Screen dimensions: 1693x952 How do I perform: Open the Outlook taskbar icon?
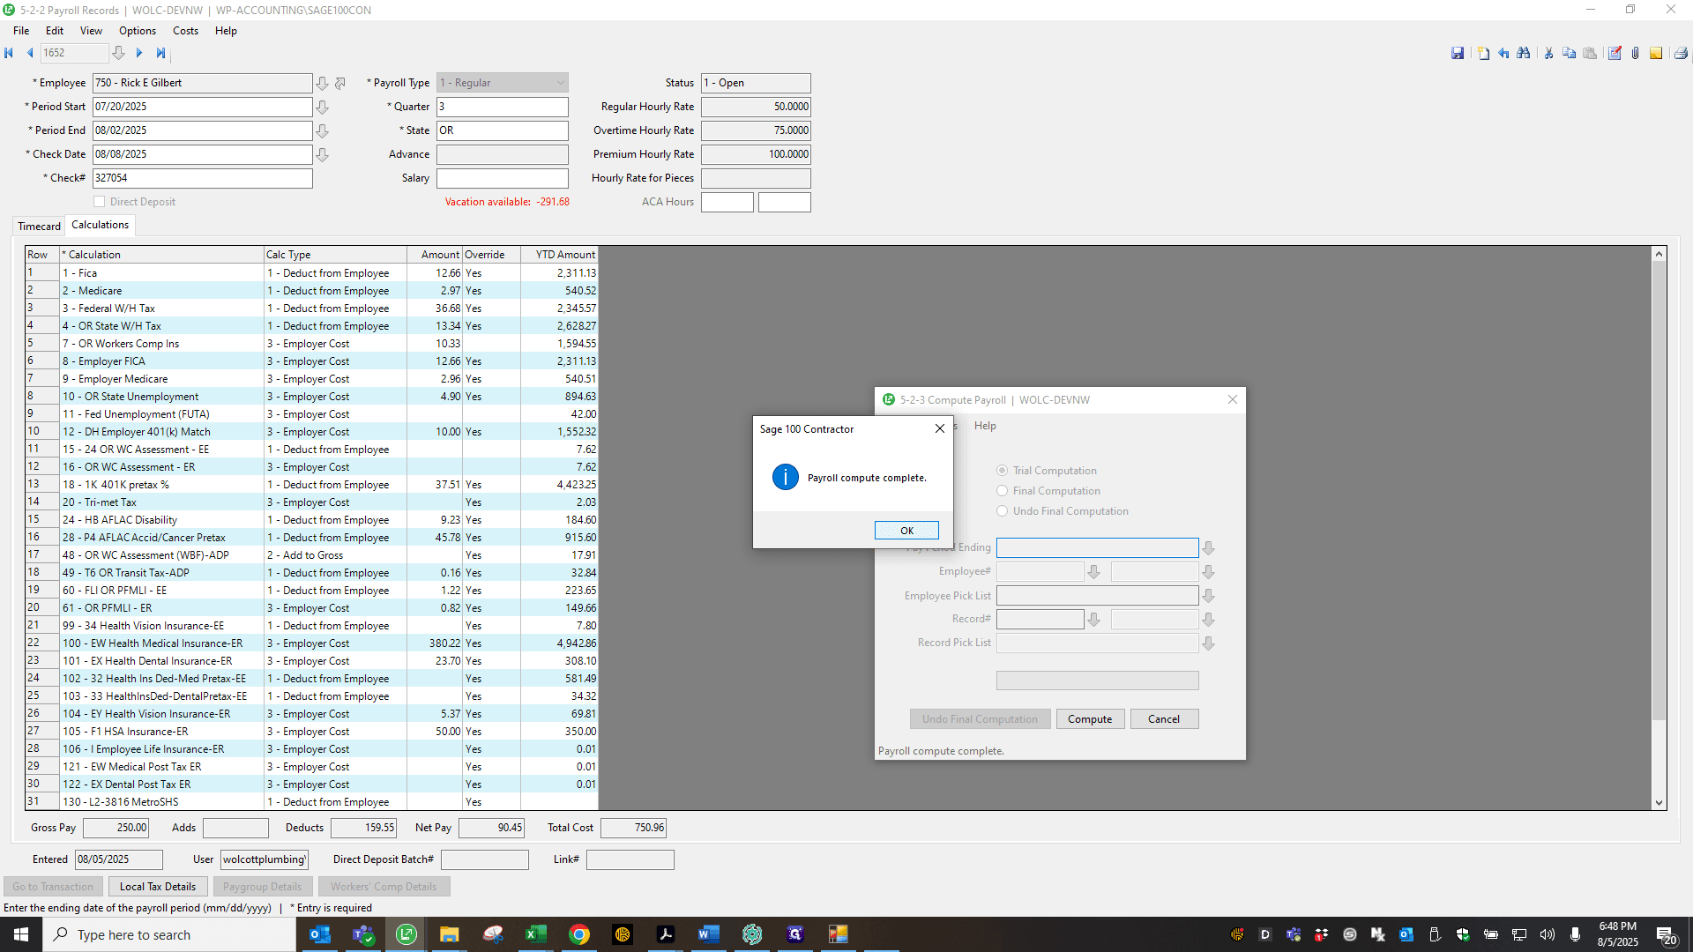coord(320,934)
